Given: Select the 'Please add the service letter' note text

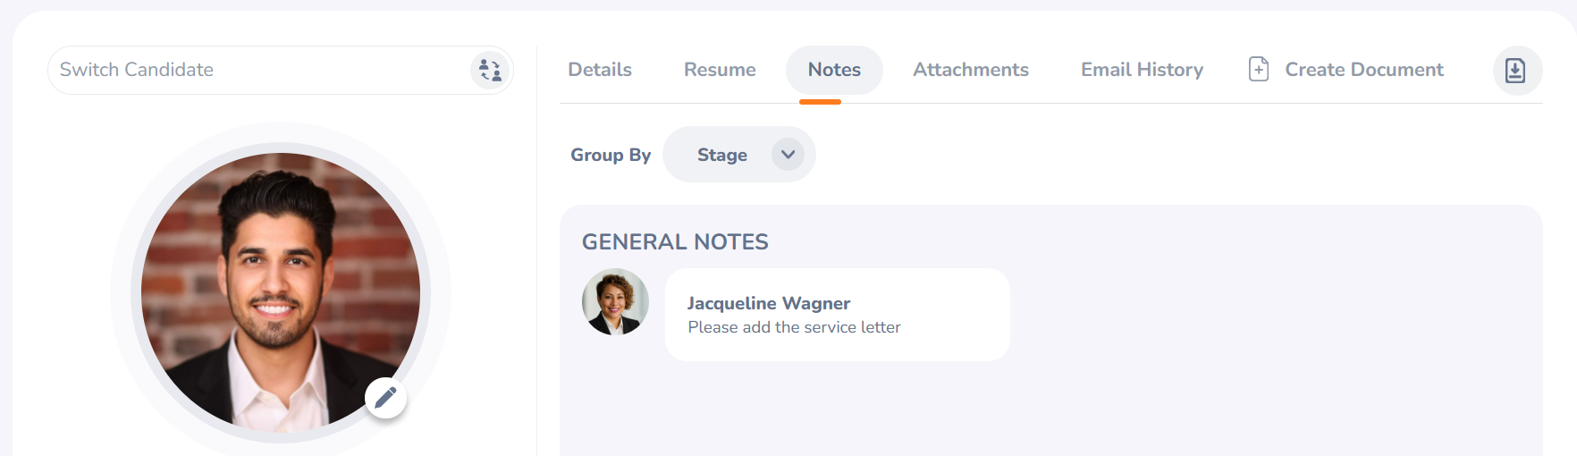Looking at the screenshot, I should click(794, 327).
